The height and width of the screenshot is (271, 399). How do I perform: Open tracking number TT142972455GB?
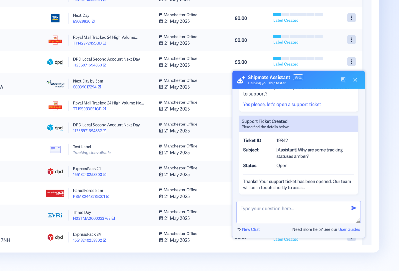click(x=87, y=43)
